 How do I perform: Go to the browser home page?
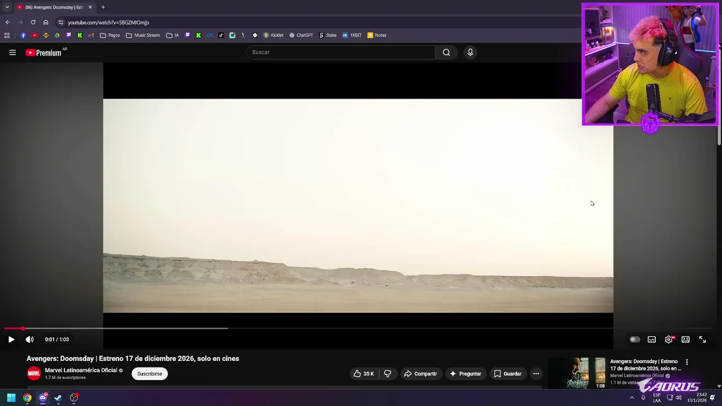coord(46,23)
